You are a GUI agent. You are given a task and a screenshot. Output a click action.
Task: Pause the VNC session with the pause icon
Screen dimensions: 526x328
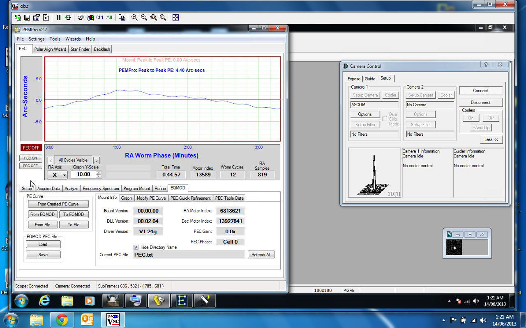tap(59, 18)
